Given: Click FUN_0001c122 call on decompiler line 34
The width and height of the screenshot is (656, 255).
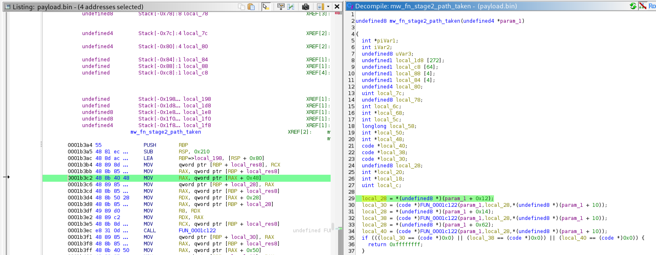Looking at the screenshot, I should click(x=439, y=231).
